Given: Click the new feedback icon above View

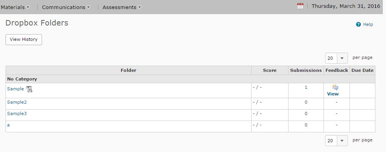Looking at the screenshot, I should pyautogui.click(x=335, y=87).
